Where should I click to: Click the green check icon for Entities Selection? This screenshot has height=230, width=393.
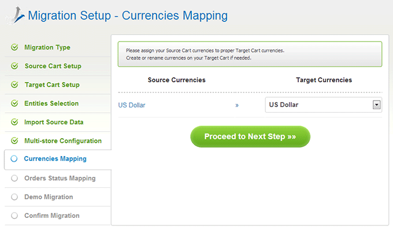pos(14,103)
